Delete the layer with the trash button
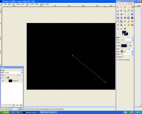The width and height of the screenshot is (142, 114). tap(21, 105)
